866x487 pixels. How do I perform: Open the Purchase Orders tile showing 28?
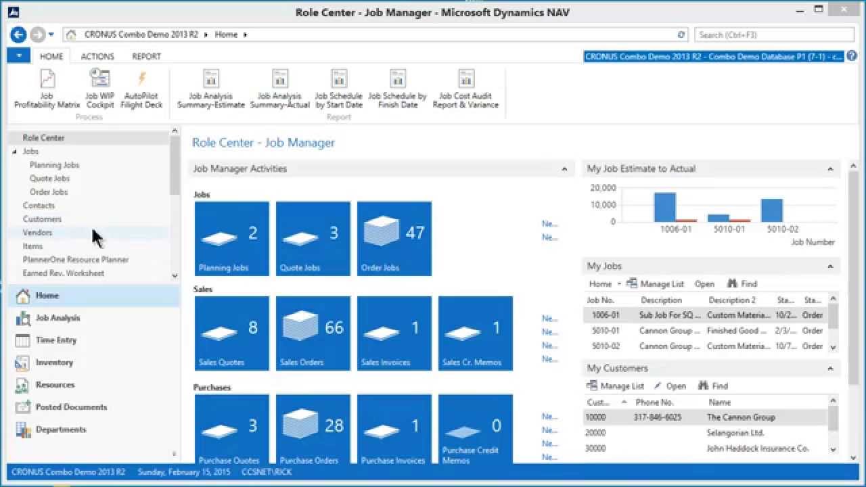(313, 430)
